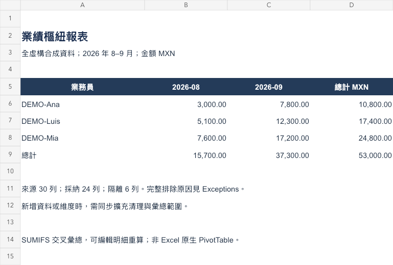Click the 24,800.00 value cell
The image size is (393, 265).
[x=352, y=138]
